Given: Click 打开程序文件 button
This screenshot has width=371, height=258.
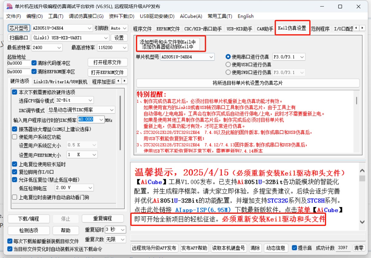Looking at the screenshot, I should click(108, 62).
